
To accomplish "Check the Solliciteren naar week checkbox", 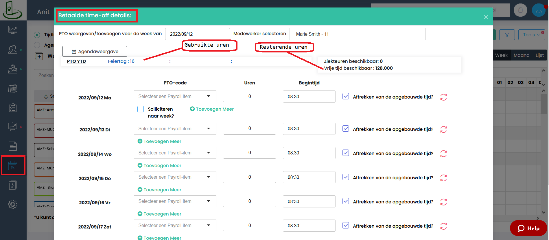I will (x=141, y=109).
